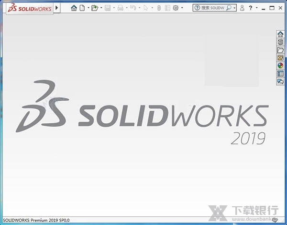Viewport: 287px width, 225px height.
Task: Open the Help question mark
Action: pyautogui.click(x=251, y=8)
